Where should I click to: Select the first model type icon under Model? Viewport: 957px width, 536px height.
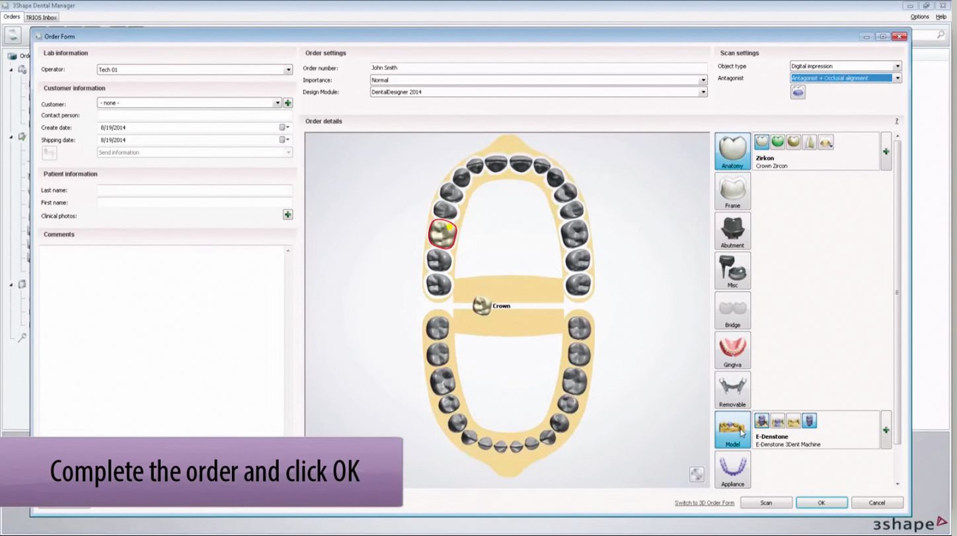click(762, 421)
